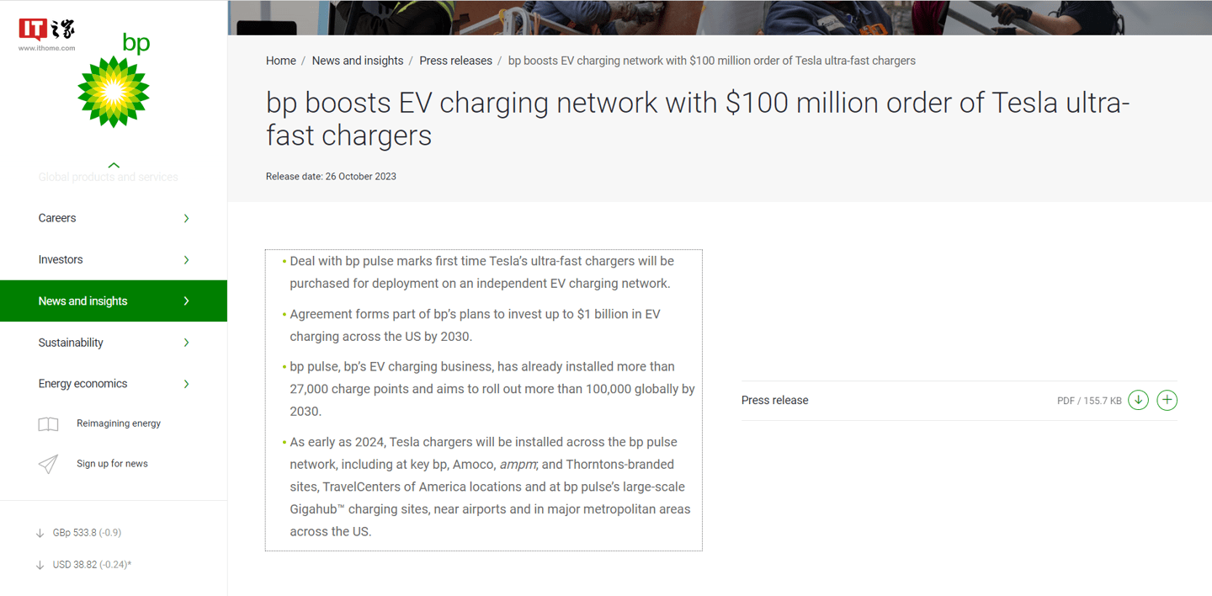Image resolution: width=1212 pixels, height=596 pixels.
Task: Expand the Energy economics chevron
Action: [x=186, y=384]
